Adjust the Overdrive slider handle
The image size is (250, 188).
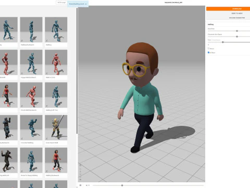pos(237,31)
